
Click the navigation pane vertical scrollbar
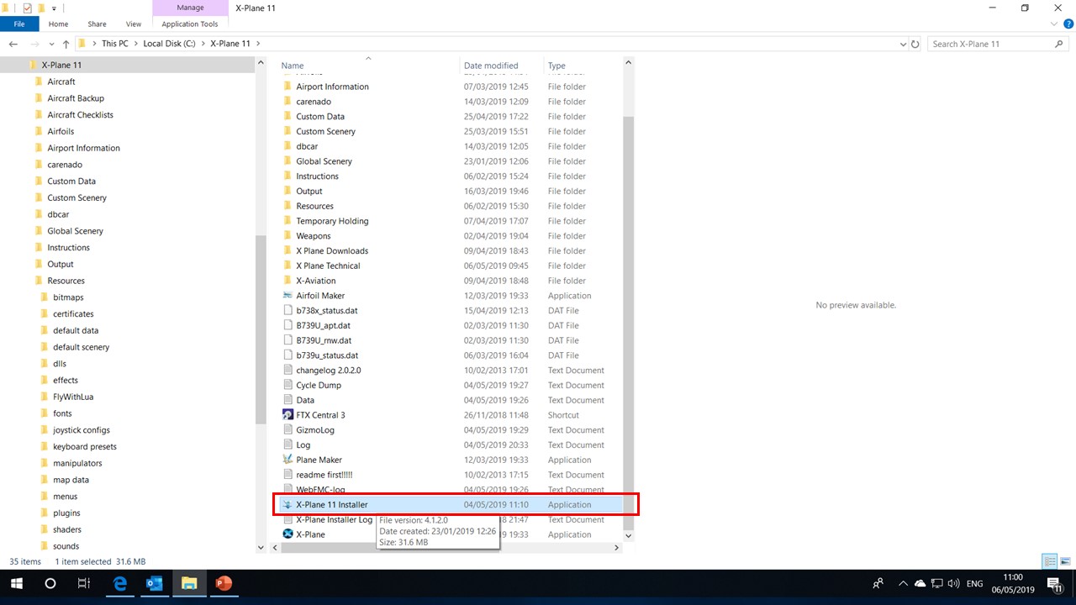[261, 329]
